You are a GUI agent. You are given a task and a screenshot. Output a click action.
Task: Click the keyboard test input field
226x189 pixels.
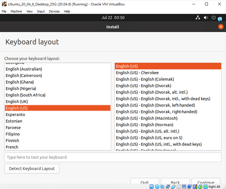coord(113,157)
